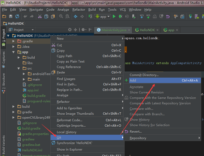This screenshot has width=204, height=156.
Task: Choose Commit Directory... in Git submenu
Action: pos(162,75)
